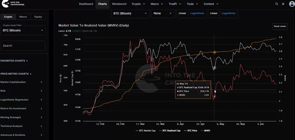295x140 pixels.
Task: Open the Dashboard page
Action: click(86, 4)
